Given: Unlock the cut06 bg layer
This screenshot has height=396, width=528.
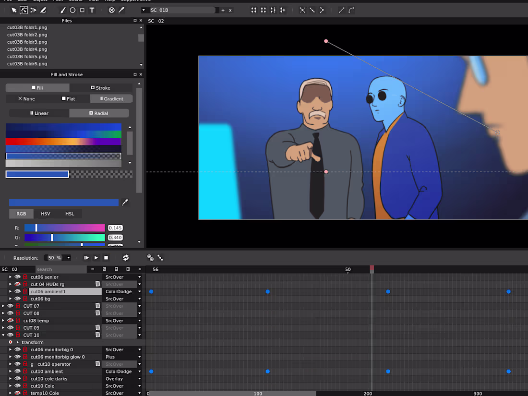Looking at the screenshot, I should point(25,299).
